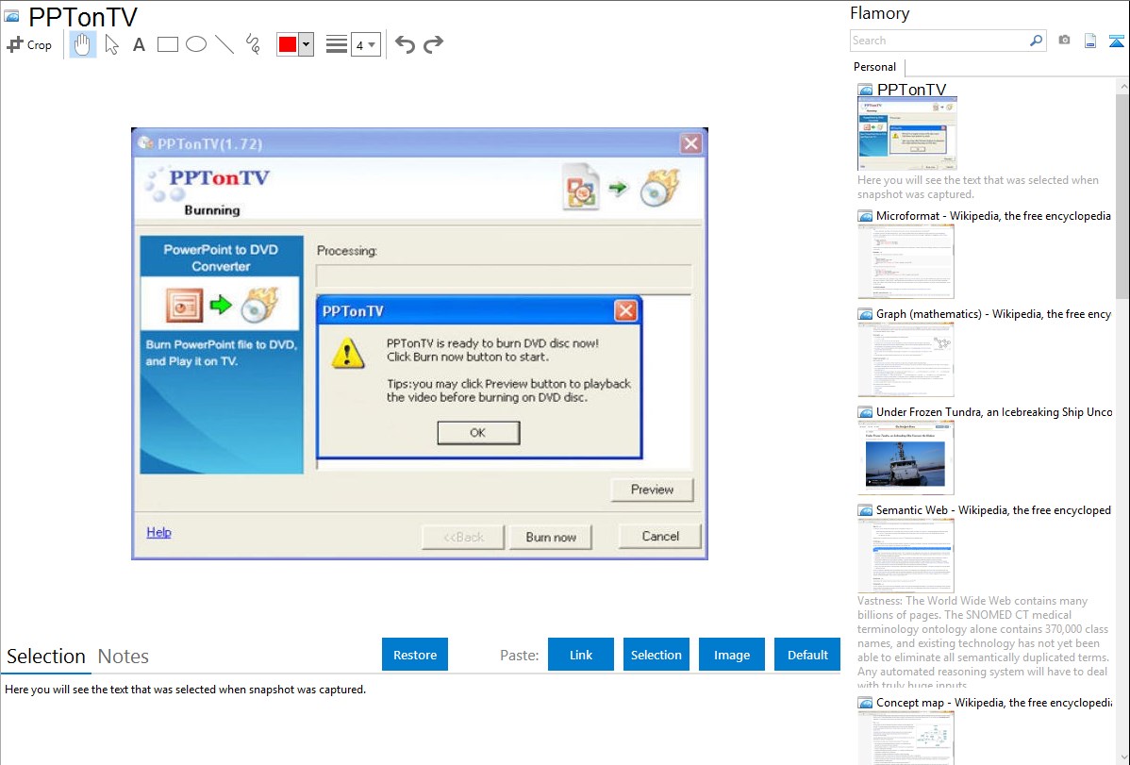Click the document page icon in Flamory header
The height and width of the screenshot is (765, 1130).
pos(1090,41)
